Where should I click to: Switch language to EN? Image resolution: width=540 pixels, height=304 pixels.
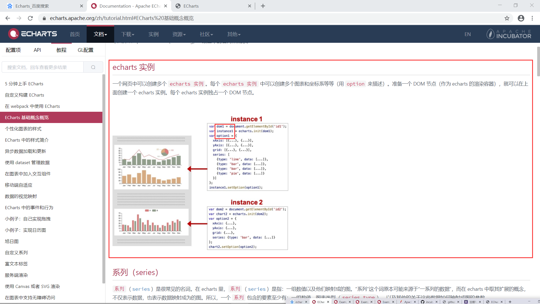pos(467,34)
